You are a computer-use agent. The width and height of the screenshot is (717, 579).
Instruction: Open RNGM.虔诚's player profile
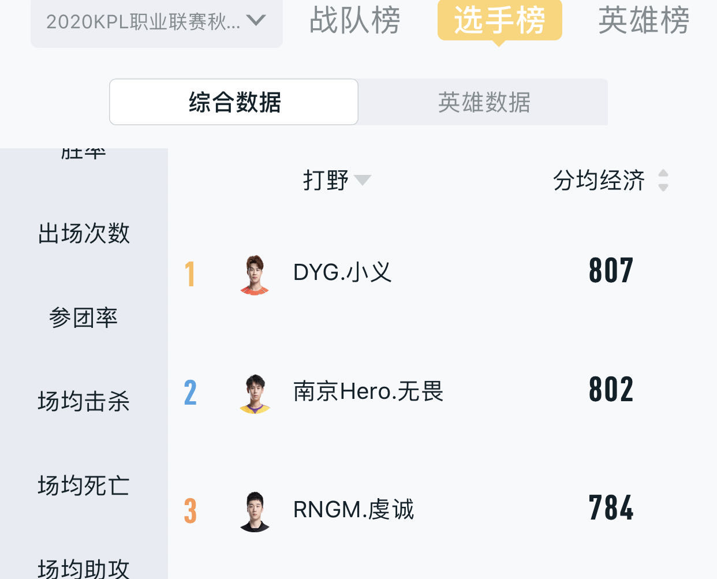coord(353,510)
